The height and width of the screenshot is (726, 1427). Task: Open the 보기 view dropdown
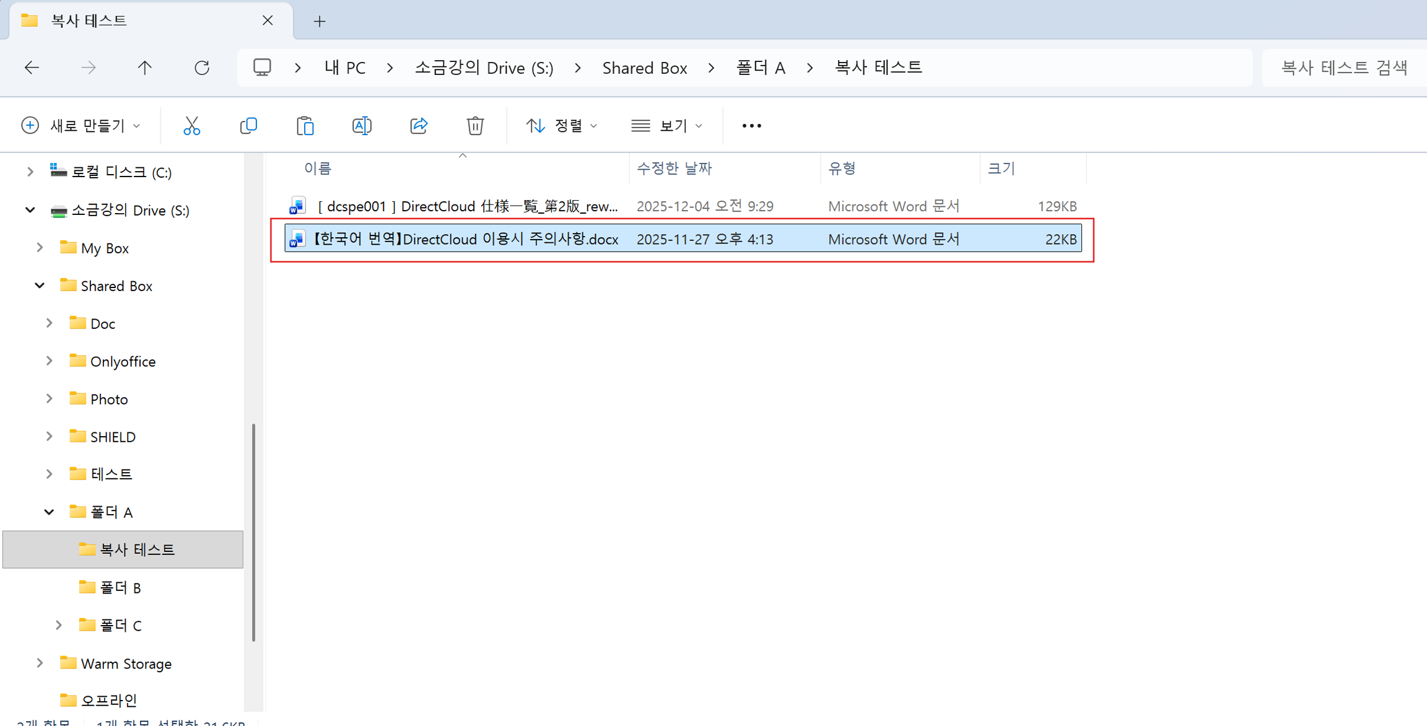(666, 126)
